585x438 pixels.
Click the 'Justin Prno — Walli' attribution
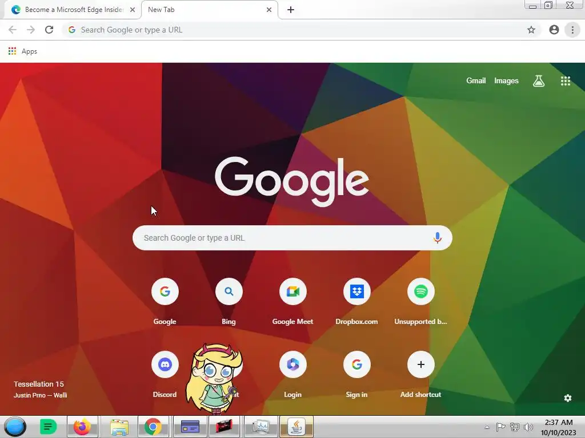(x=41, y=395)
